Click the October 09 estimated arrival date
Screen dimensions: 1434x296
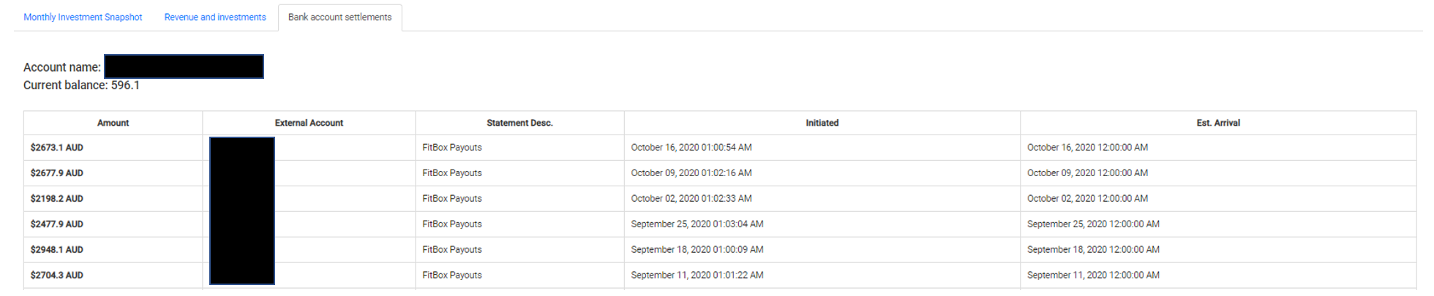[x=1087, y=173]
